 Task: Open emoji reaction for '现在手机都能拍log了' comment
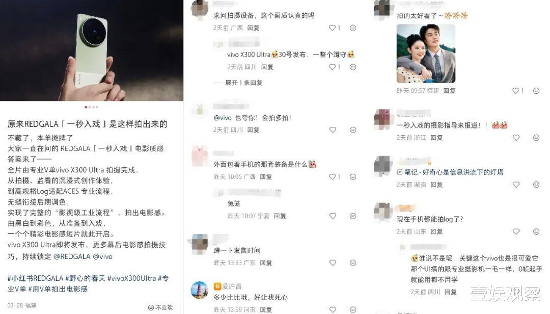536,231
